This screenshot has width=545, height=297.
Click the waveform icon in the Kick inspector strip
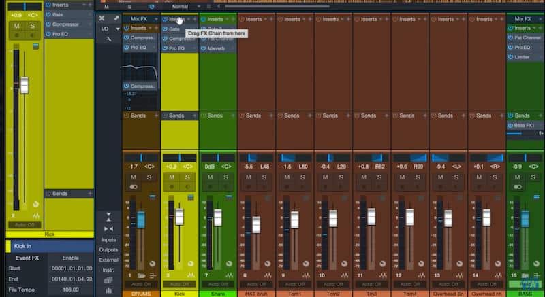pos(36,215)
